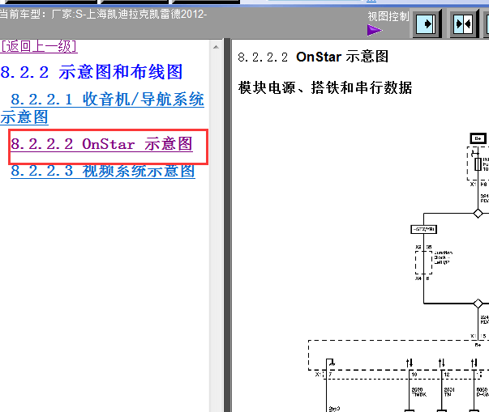Open 8.2.2.3 视频系统示意图 link
The width and height of the screenshot is (489, 412).
tap(103, 171)
